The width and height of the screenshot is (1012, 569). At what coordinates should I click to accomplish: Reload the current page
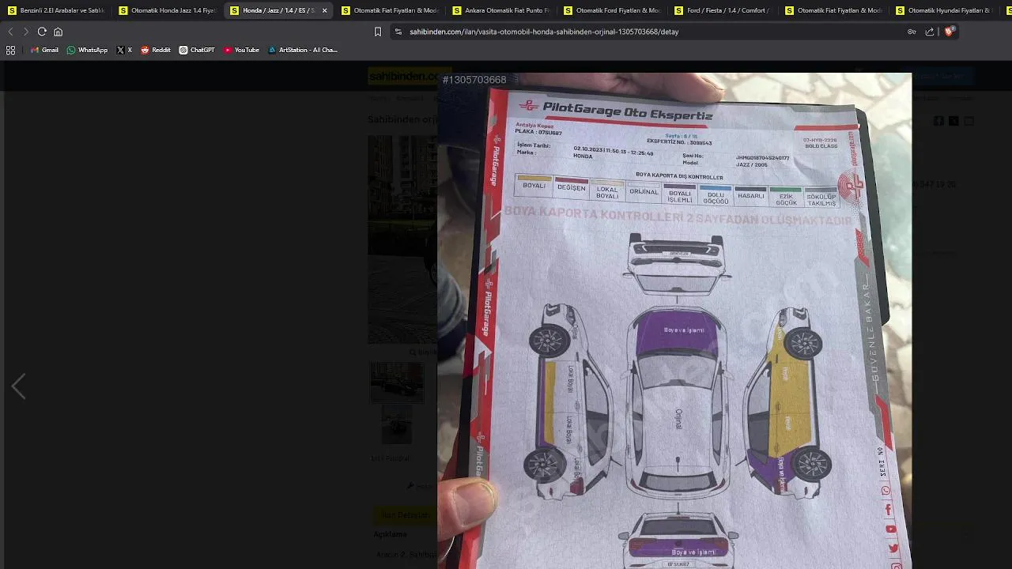[x=42, y=32]
